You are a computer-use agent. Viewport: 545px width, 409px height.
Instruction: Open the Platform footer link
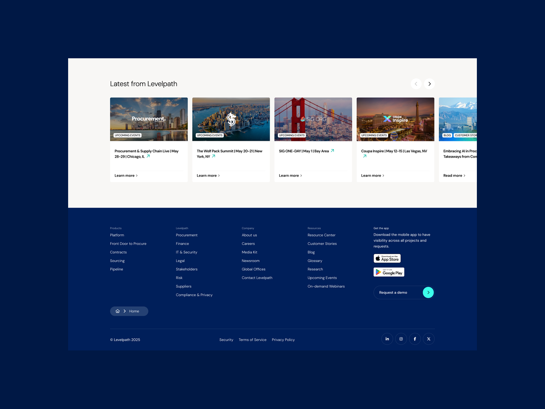[117, 235]
